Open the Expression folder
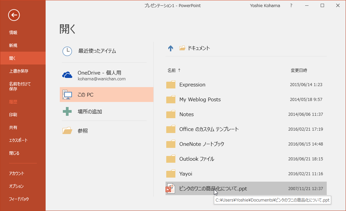Viewport: 346px width, 211px height. click(x=192, y=85)
